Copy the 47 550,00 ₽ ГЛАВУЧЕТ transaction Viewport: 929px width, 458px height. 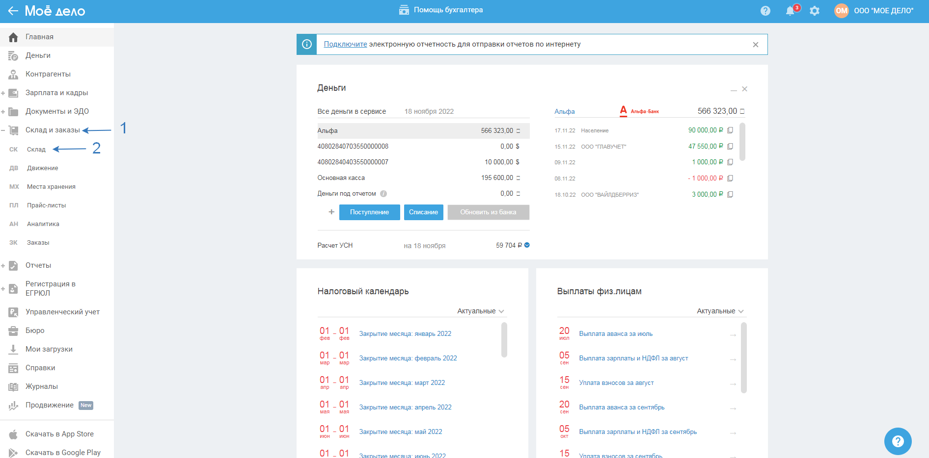pos(730,146)
